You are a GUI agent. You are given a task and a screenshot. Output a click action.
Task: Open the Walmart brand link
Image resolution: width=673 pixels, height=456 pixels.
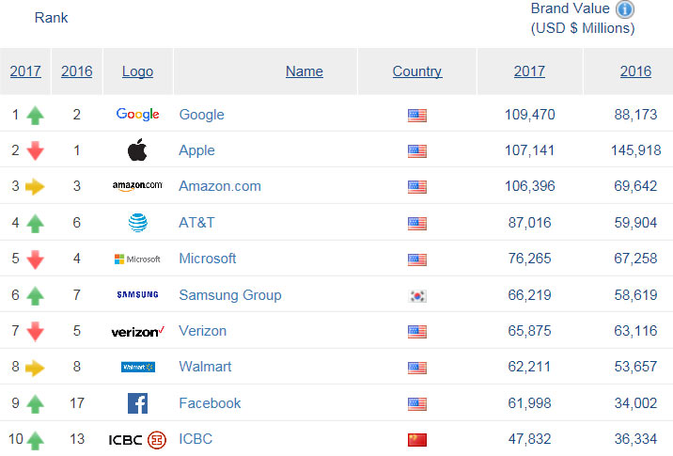tap(205, 367)
